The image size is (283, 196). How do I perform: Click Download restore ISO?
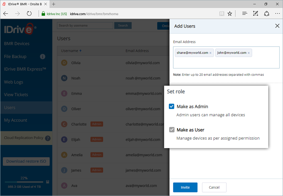tap(26, 161)
